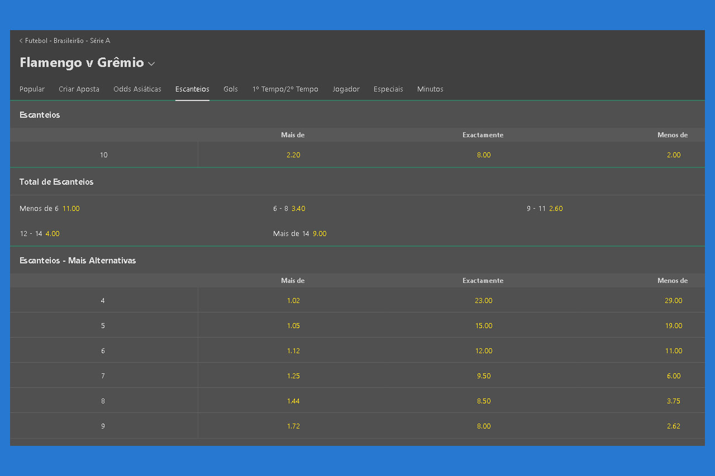The image size is (715, 476).
Task: Open the Minutos tab
Action: (430, 89)
